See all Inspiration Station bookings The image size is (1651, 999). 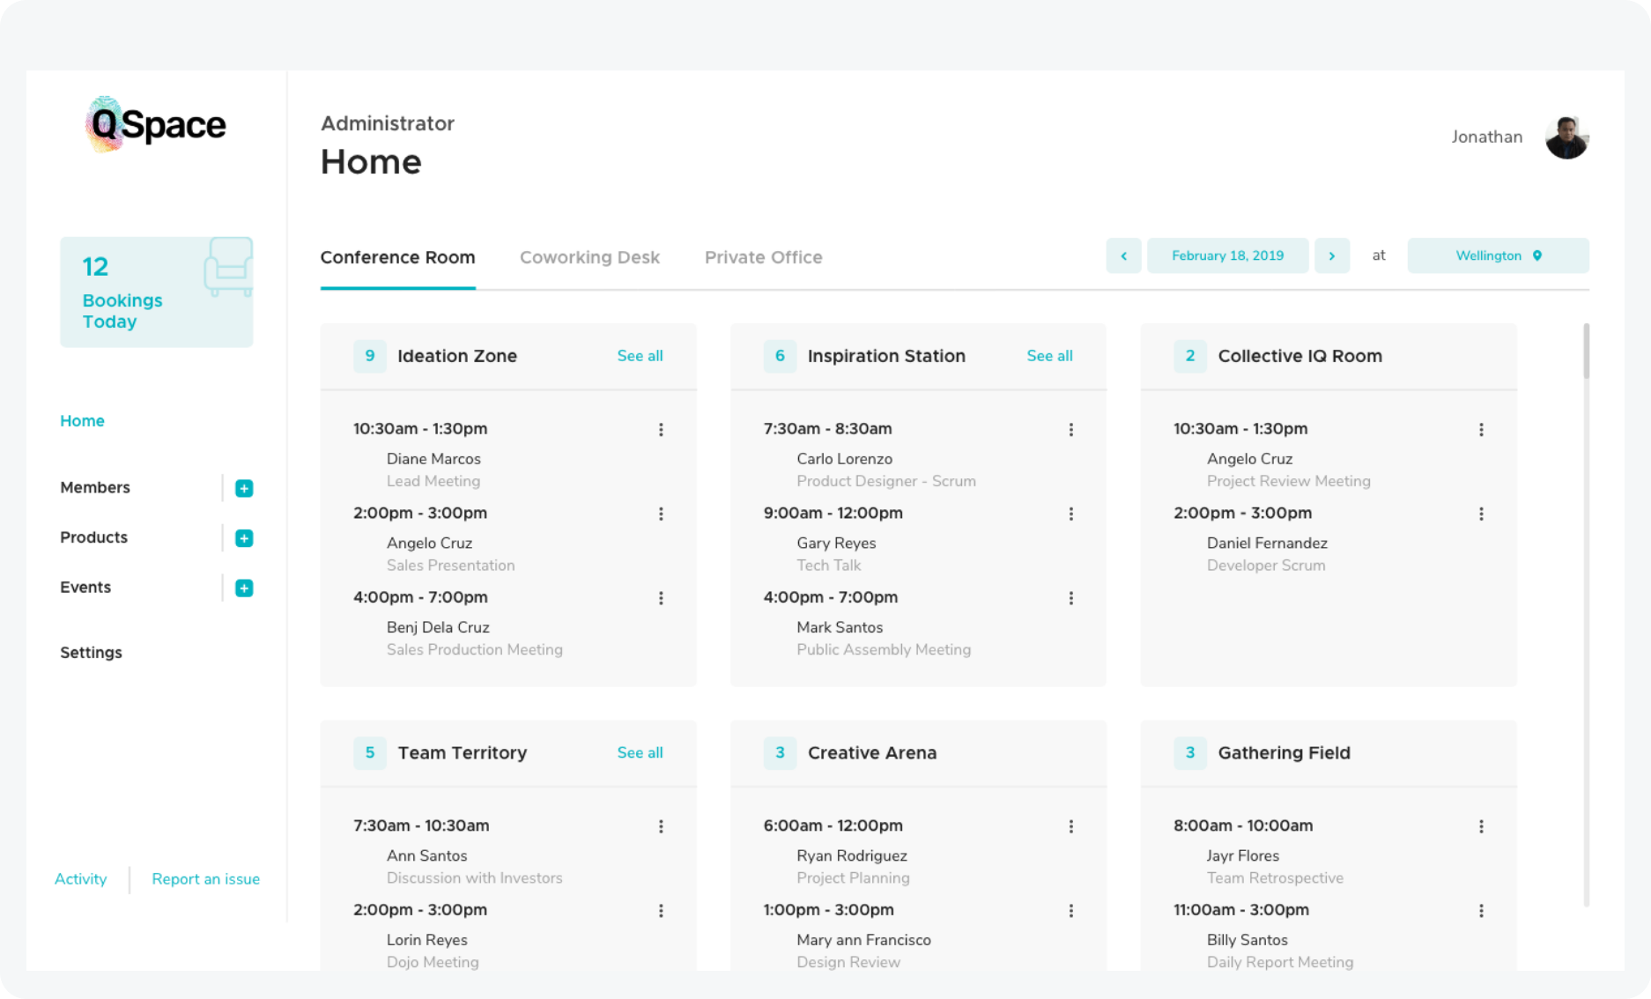(x=1049, y=356)
